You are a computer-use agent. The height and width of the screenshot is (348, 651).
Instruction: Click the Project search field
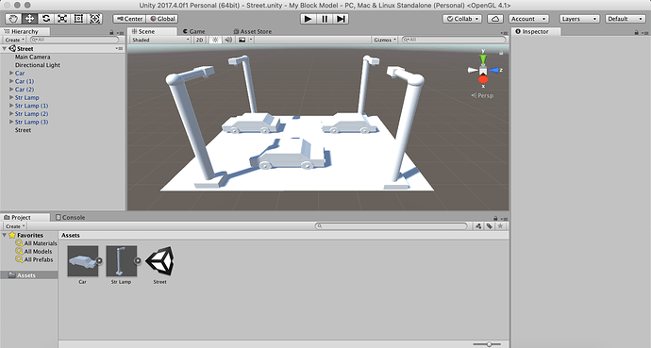(392, 226)
